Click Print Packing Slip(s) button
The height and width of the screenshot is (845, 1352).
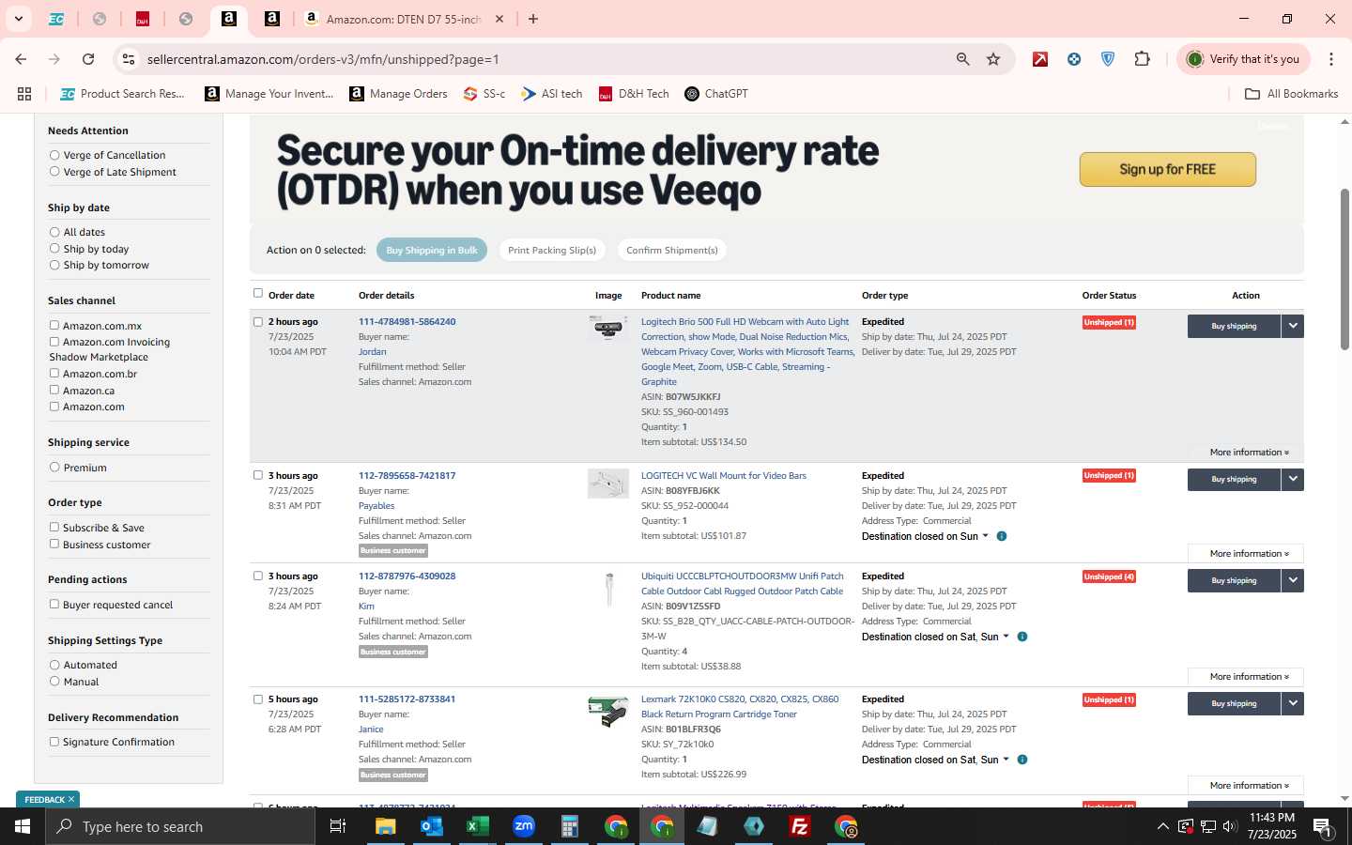tap(552, 250)
